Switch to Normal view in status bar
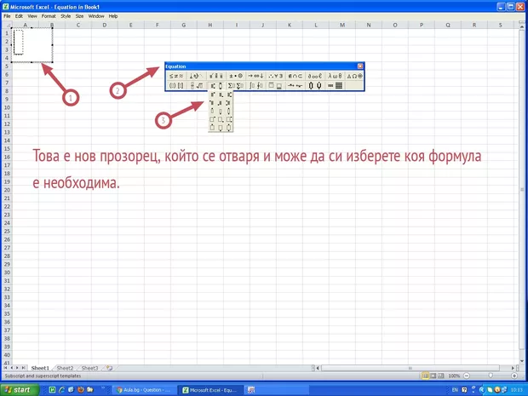The image size is (528, 396). (x=425, y=376)
